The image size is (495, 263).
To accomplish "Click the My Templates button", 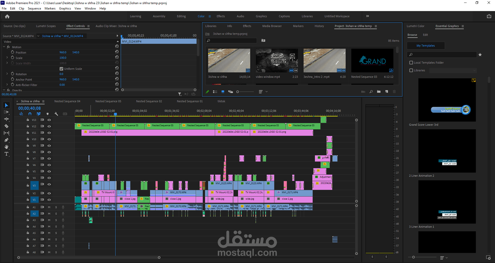I will (426, 46).
